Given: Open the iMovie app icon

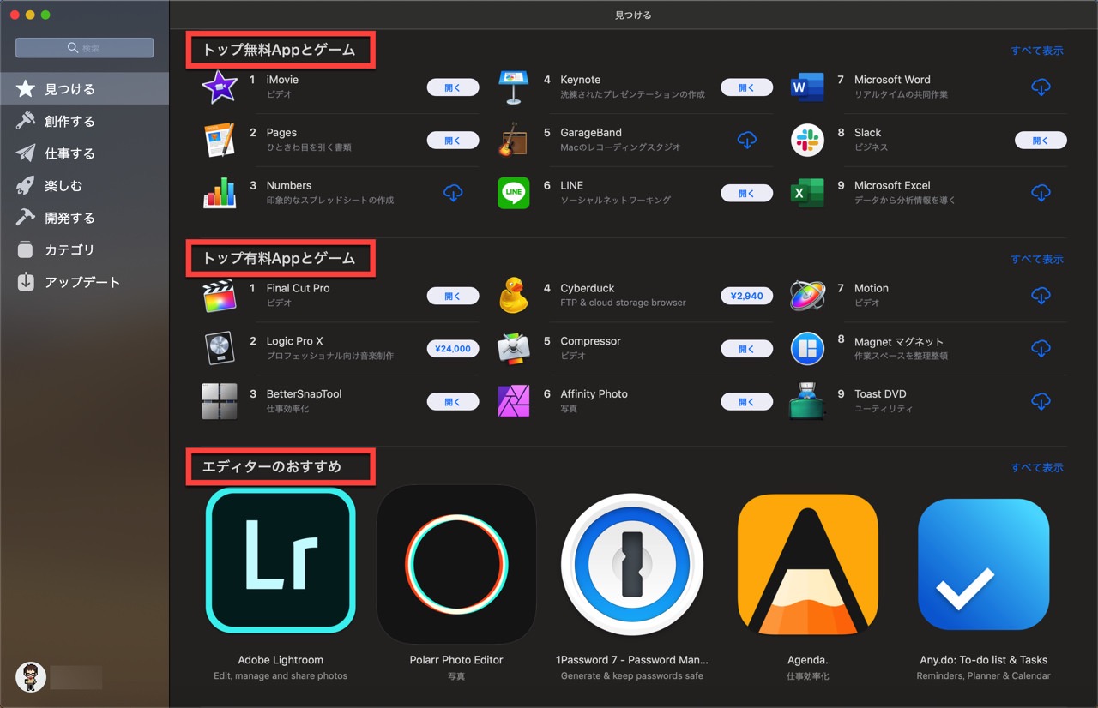Looking at the screenshot, I should [x=220, y=87].
